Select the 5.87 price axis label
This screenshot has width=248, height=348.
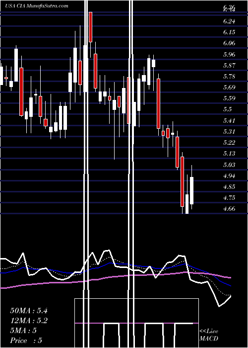[229, 66]
